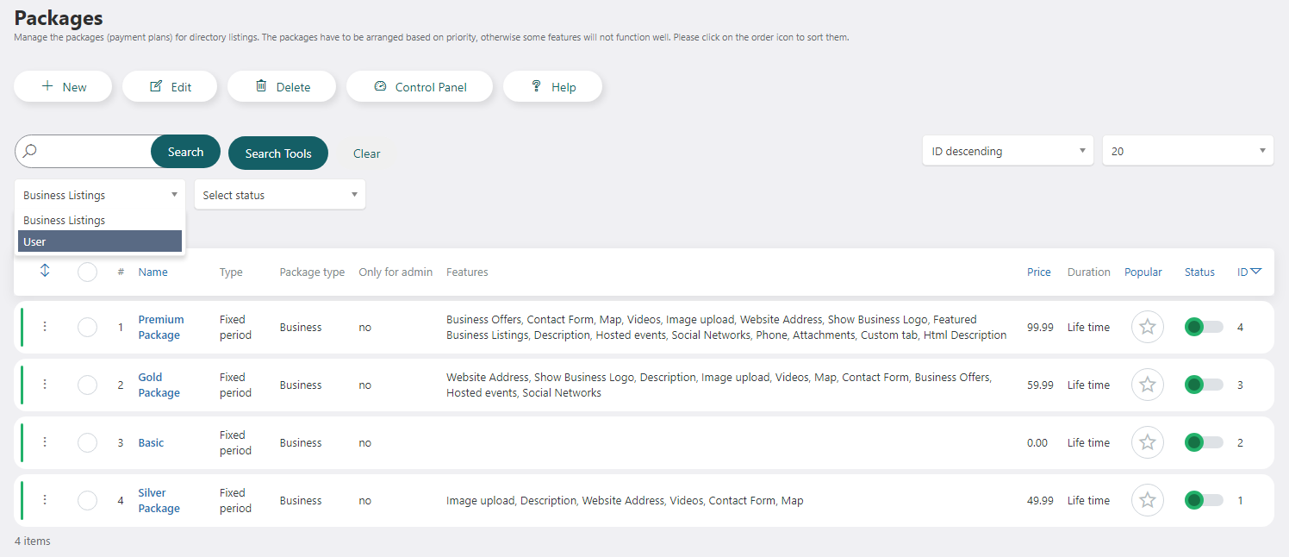
Task: Open the items-per-page dropdown showing 20
Action: coord(1187,151)
